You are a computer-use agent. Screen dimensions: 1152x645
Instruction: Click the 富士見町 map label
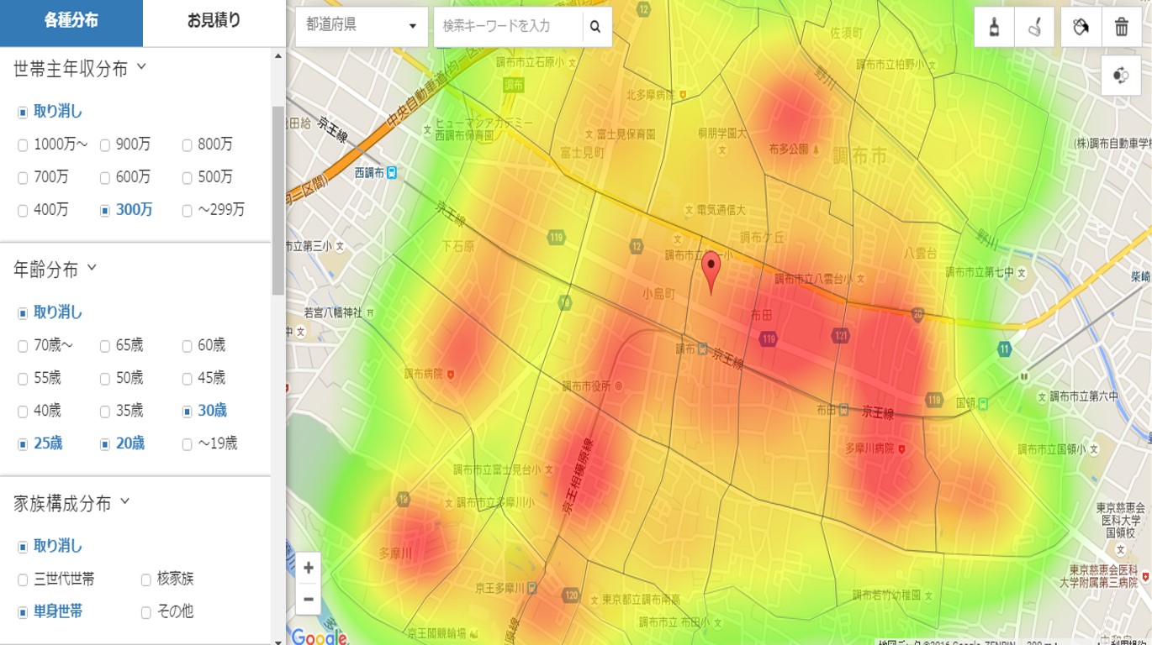click(x=582, y=153)
